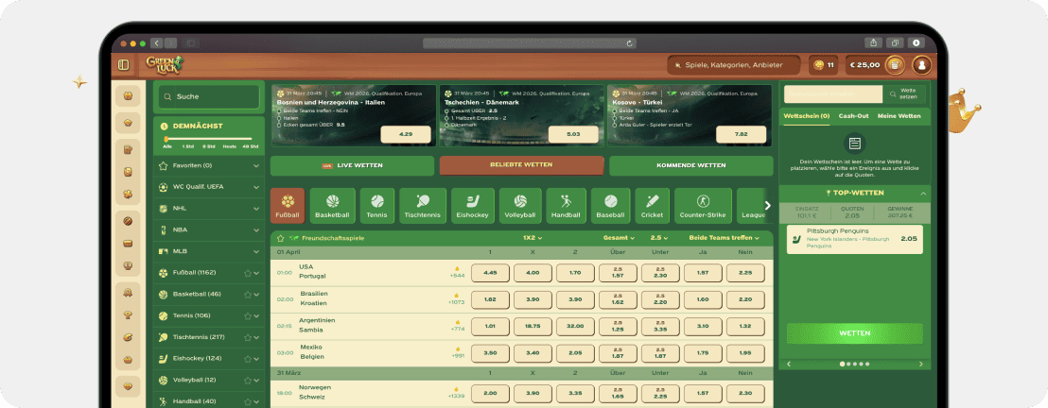Favorite the Eishockey (124) category star
The height and width of the screenshot is (408, 1048).
tap(247, 359)
